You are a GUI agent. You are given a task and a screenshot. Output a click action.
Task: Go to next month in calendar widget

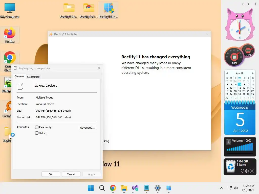[253, 73]
